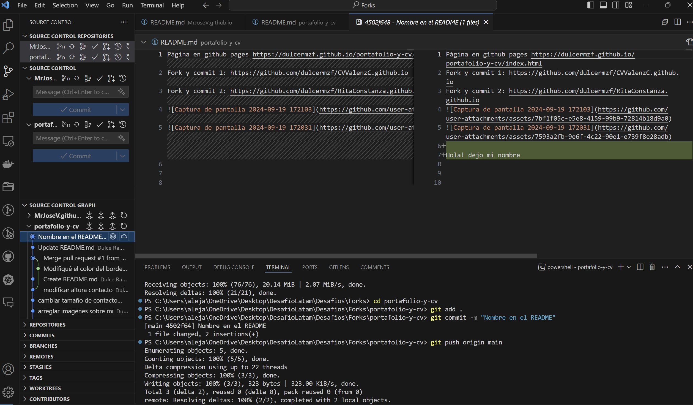
Task: Switch to the GitLens panel tab
Action: [x=339, y=267]
